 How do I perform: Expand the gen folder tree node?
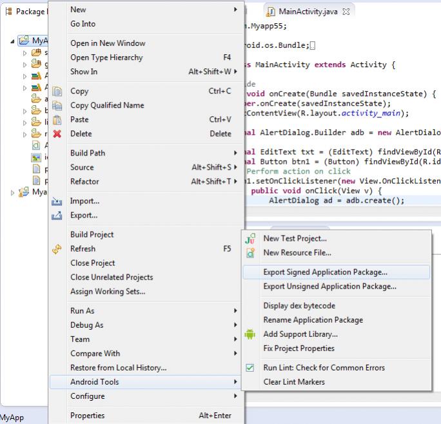pos(24,65)
